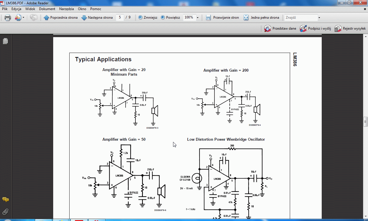Click the Podpisz i wyślij button

315,28
